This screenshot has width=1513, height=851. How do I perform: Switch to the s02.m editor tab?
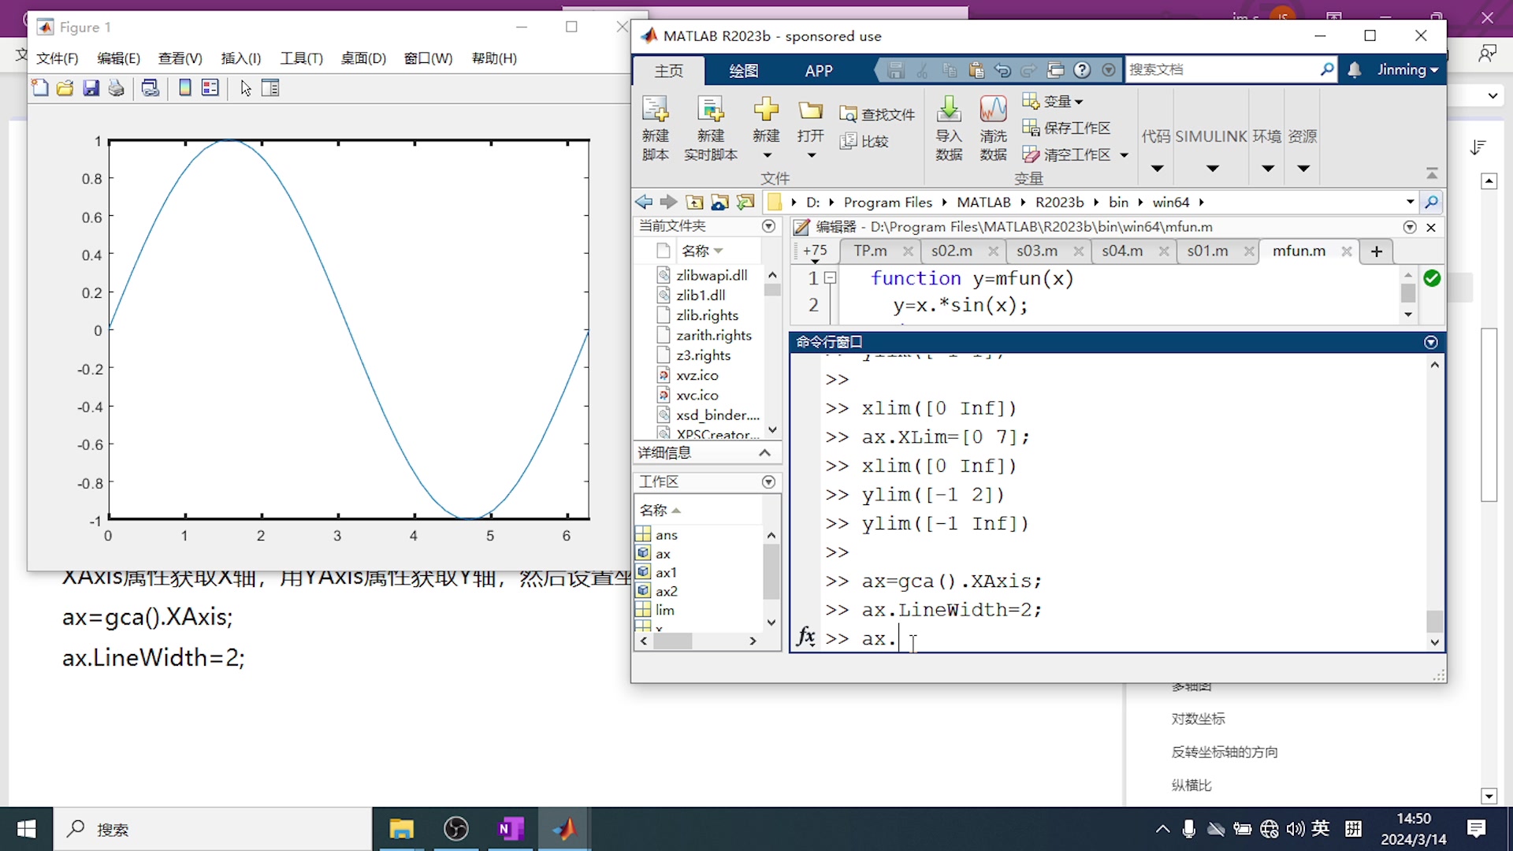tap(951, 251)
